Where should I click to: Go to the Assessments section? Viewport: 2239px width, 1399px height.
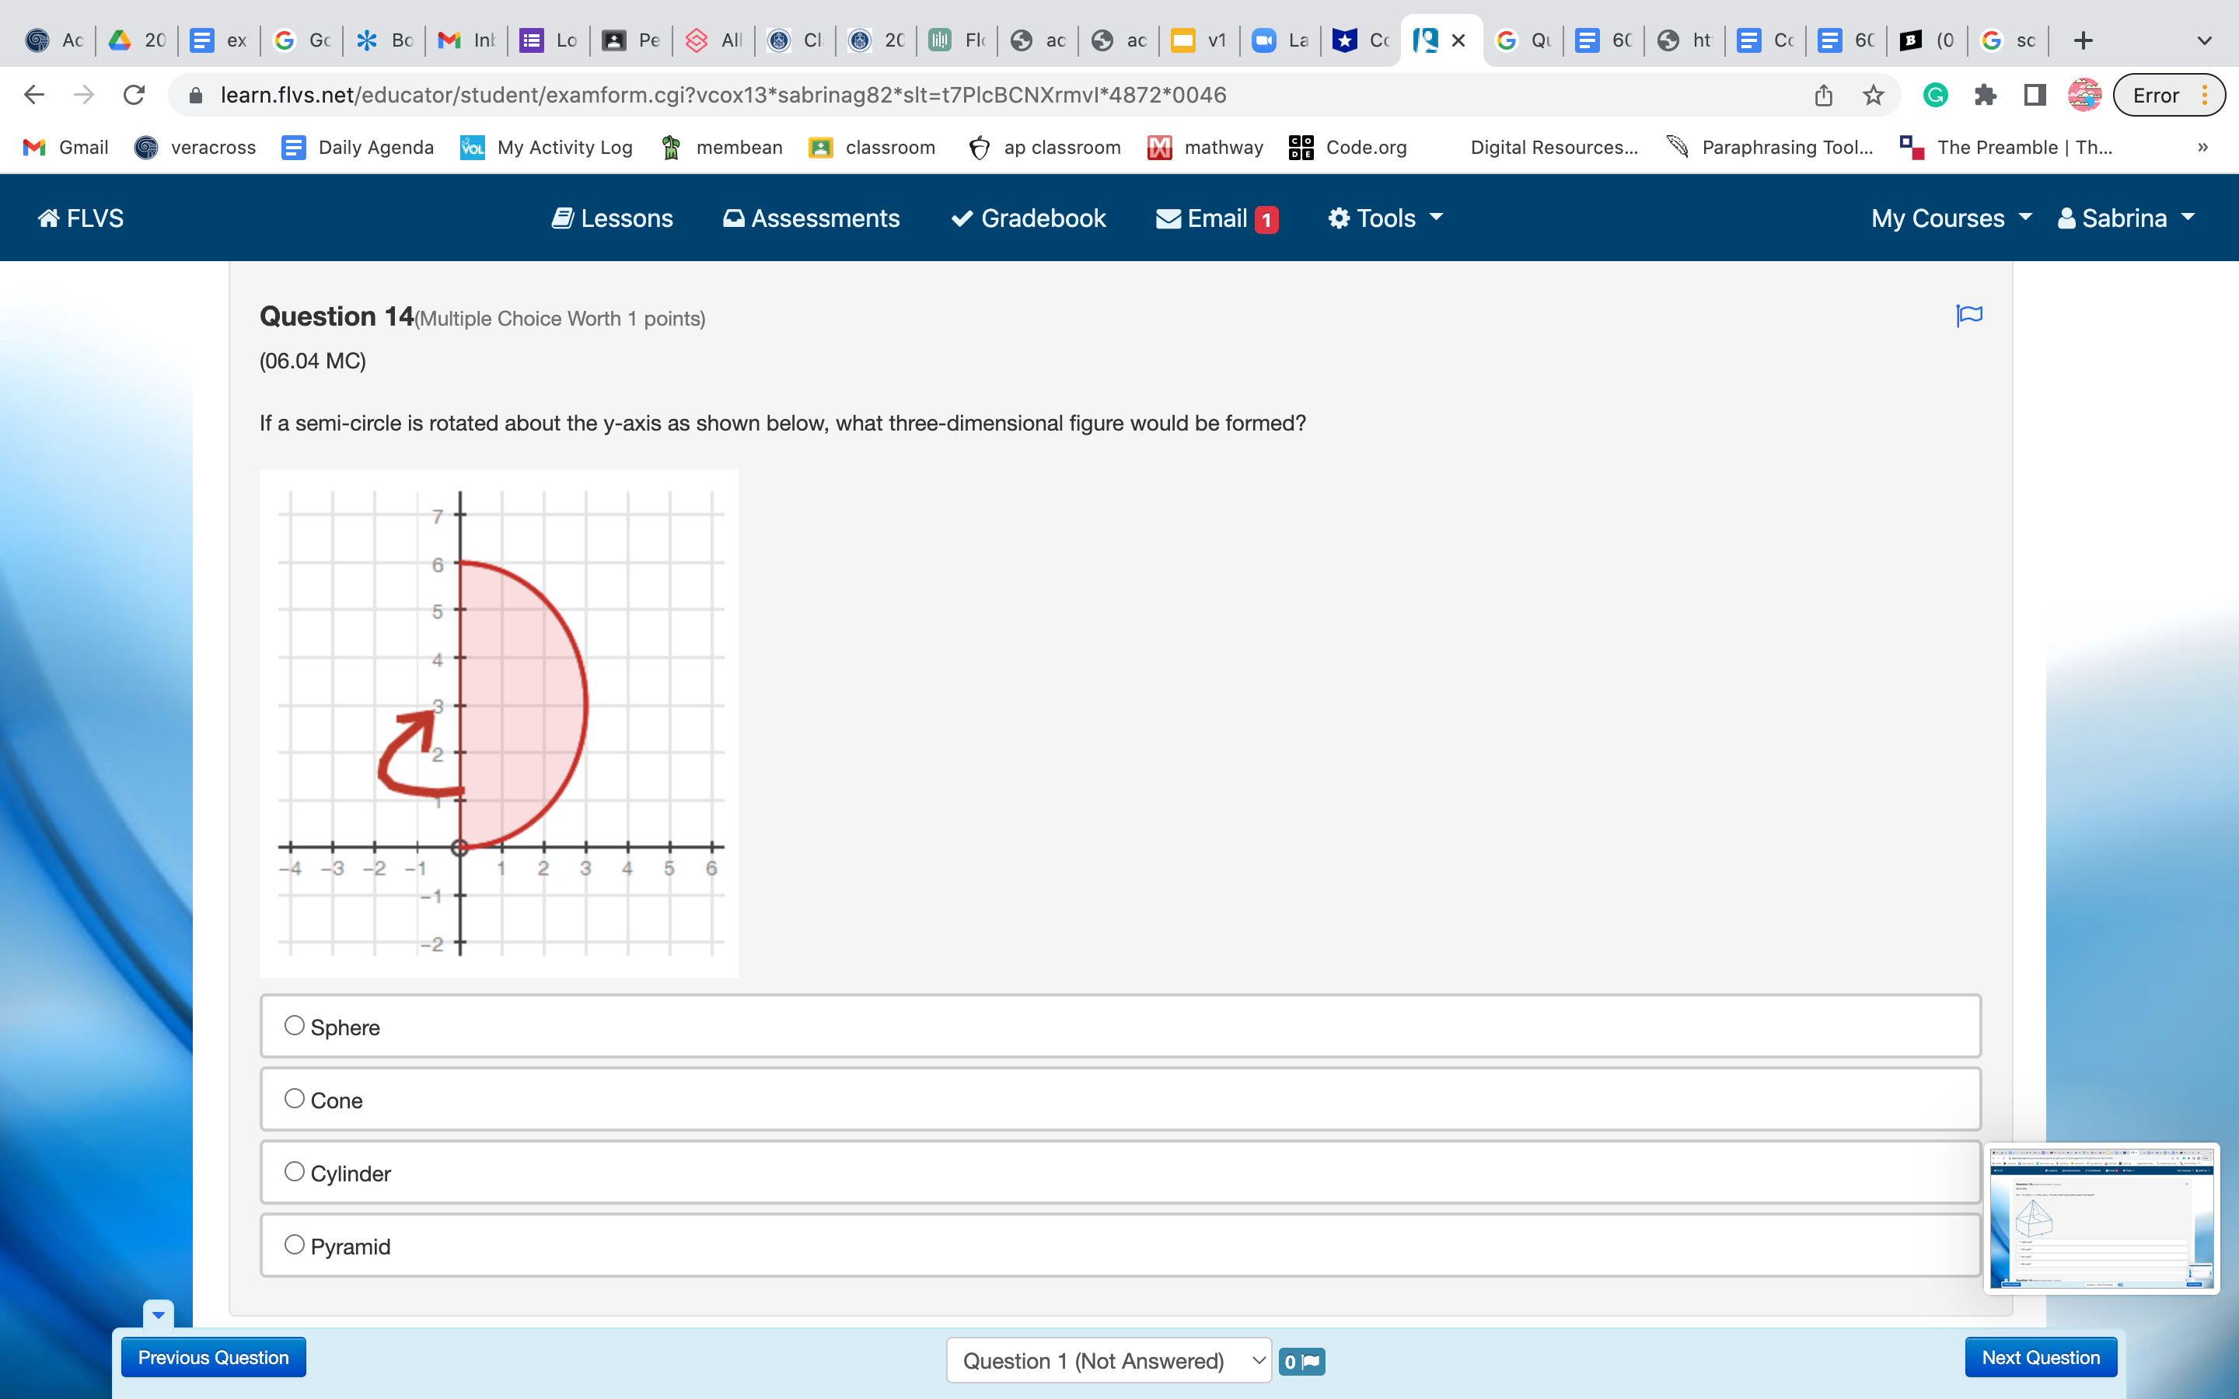[x=811, y=218]
